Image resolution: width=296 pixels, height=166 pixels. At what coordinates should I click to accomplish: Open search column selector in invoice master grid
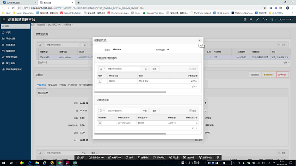(x=41, y=45)
